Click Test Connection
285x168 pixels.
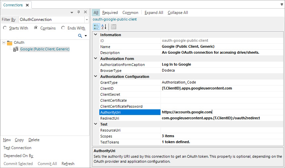(17, 148)
